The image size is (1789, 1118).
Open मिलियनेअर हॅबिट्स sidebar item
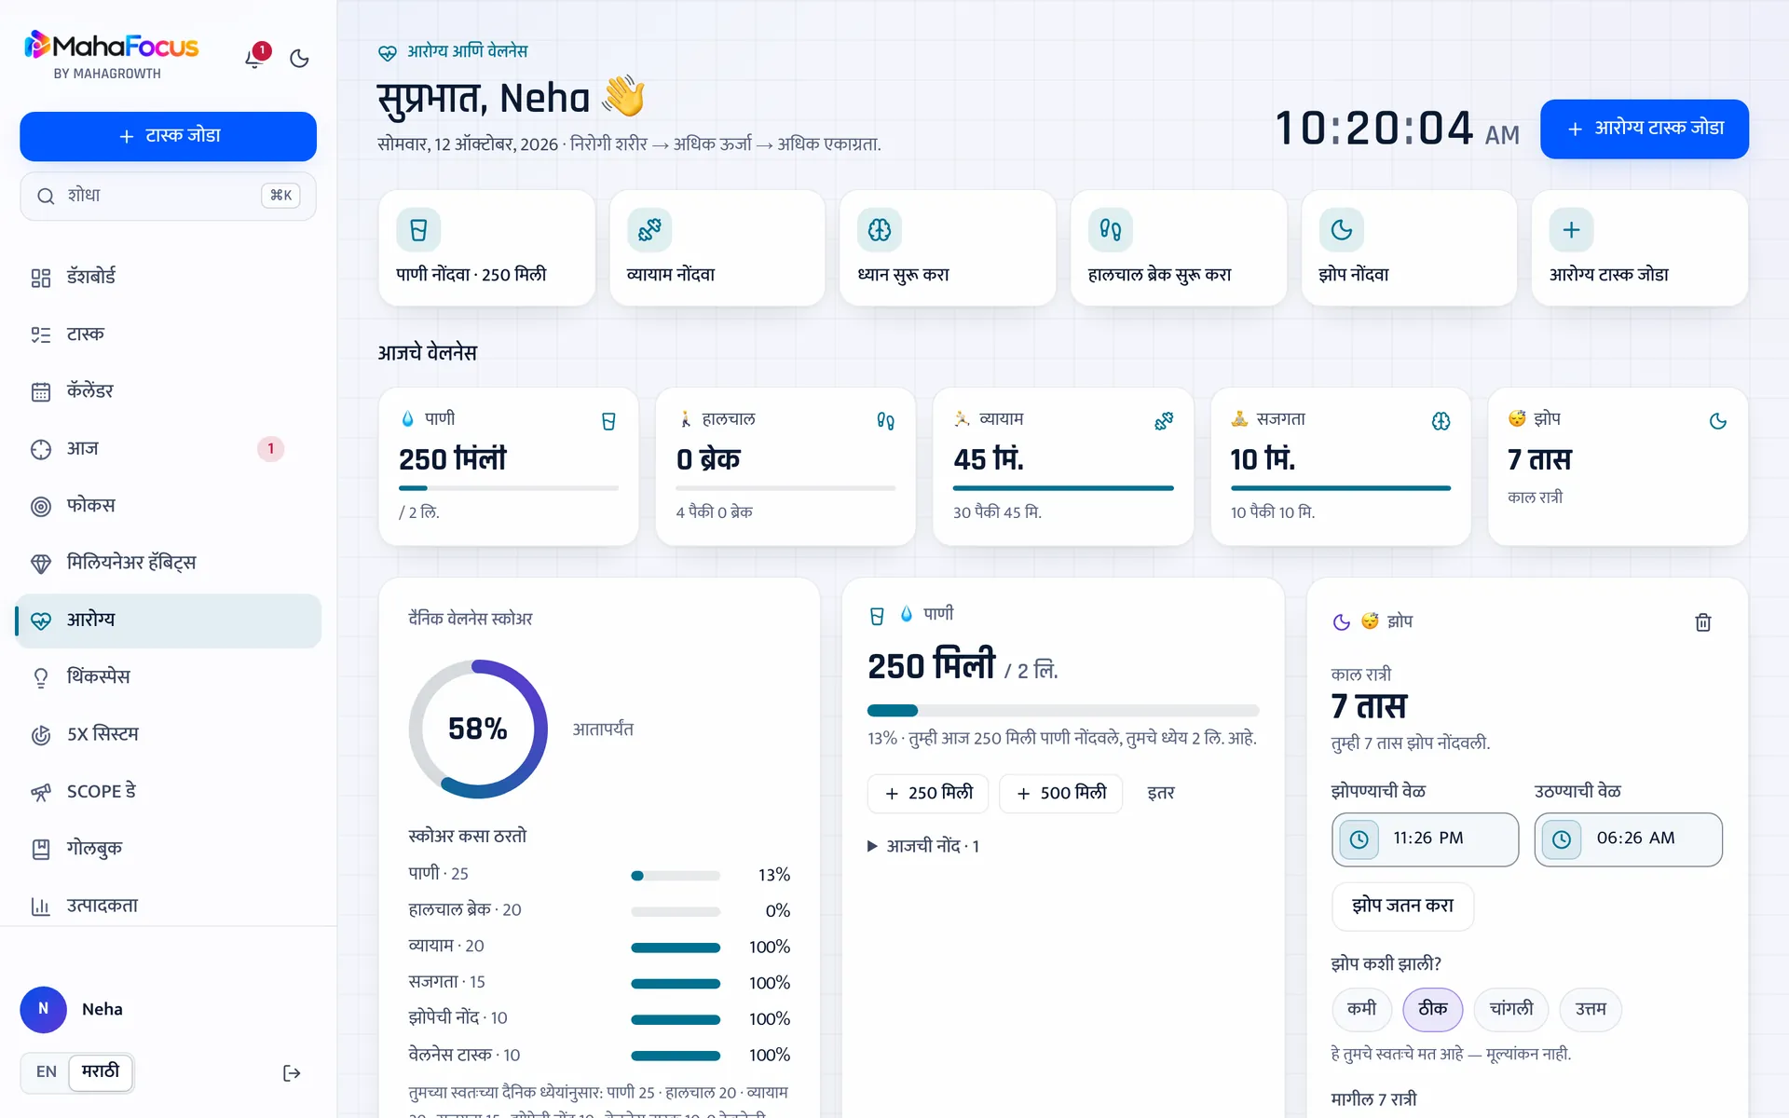(x=168, y=563)
